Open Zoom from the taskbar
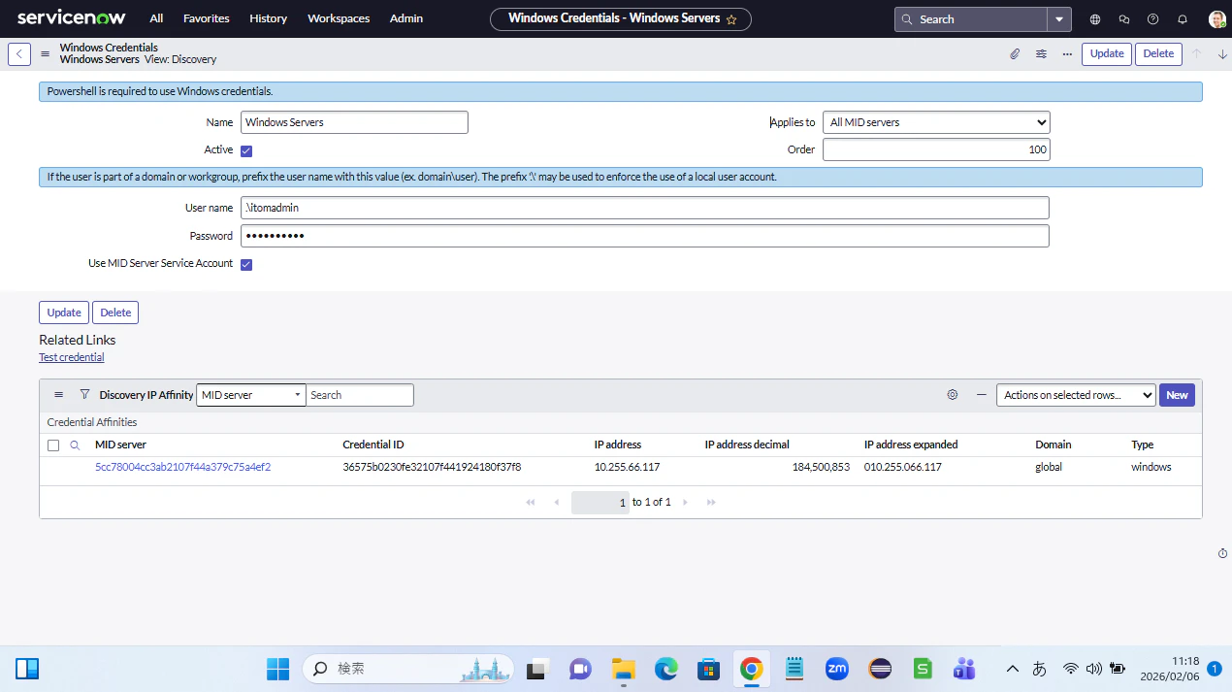This screenshot has width=1232, height=692. click(x=836, y=669)
